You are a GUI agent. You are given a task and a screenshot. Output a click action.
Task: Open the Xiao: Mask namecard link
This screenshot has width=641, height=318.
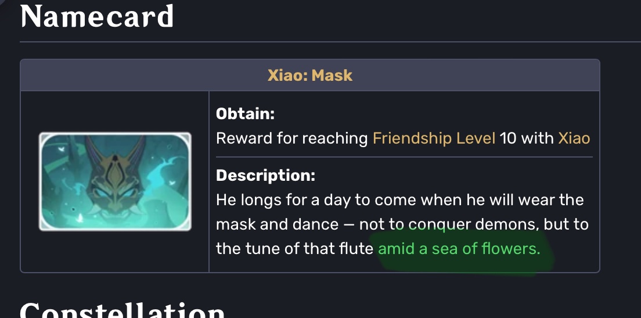tap(309, 75)
